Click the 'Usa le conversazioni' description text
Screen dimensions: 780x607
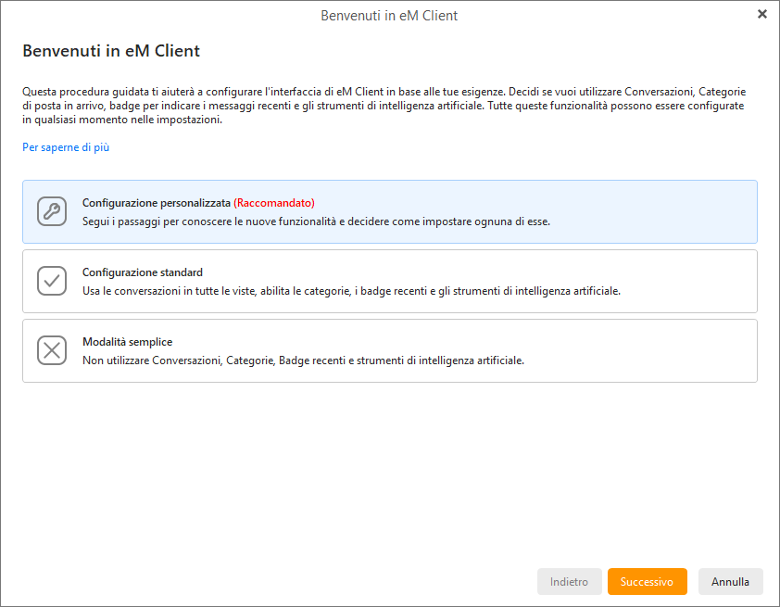pos(351,291)
